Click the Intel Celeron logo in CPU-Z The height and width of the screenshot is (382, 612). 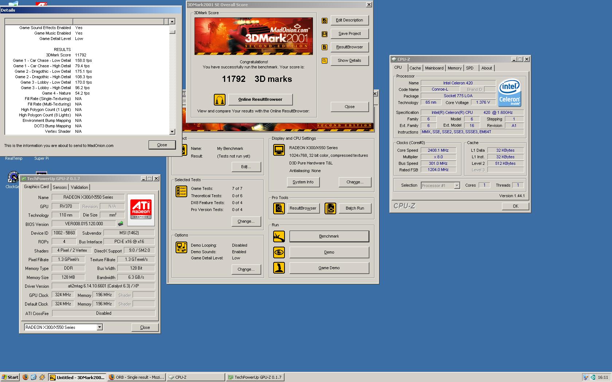[x=509, y=93]
